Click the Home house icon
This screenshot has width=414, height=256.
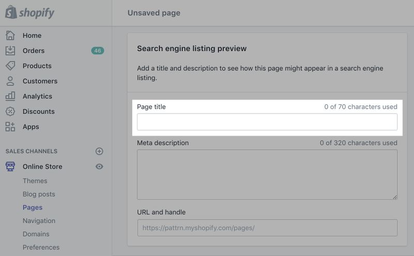click(x=10, y=36)
